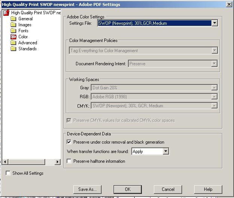Open the Document Rendering Intent dropdown
This screenshot has width=234, height=198.
tap(173, 64)
